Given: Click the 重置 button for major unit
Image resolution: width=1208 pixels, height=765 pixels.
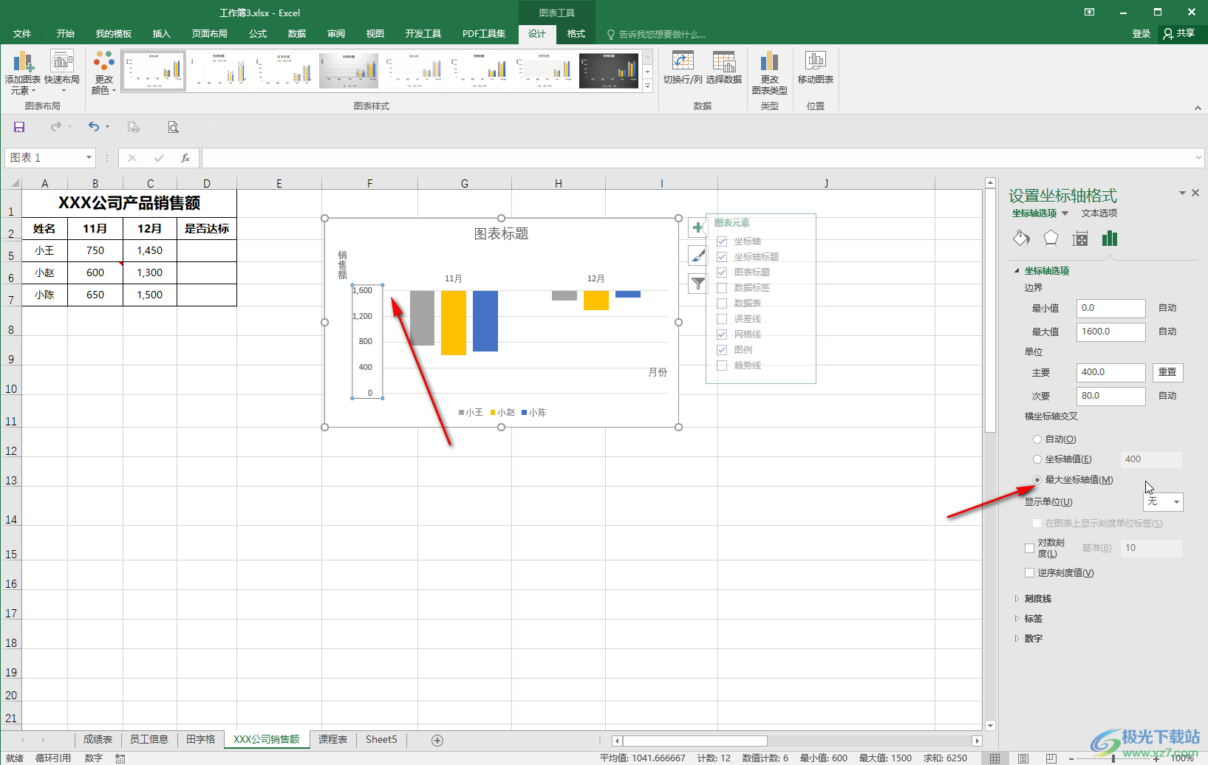Looking at the screenshot, I should [x=1167, y=372].
